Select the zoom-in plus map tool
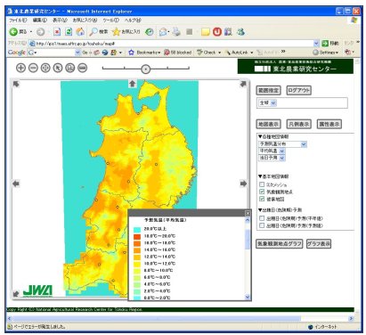 tap(20, 68)
